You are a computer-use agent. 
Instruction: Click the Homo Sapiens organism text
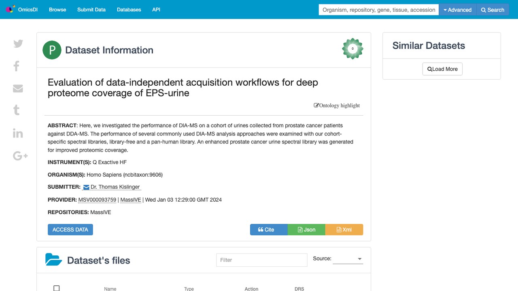coord(125,175)
